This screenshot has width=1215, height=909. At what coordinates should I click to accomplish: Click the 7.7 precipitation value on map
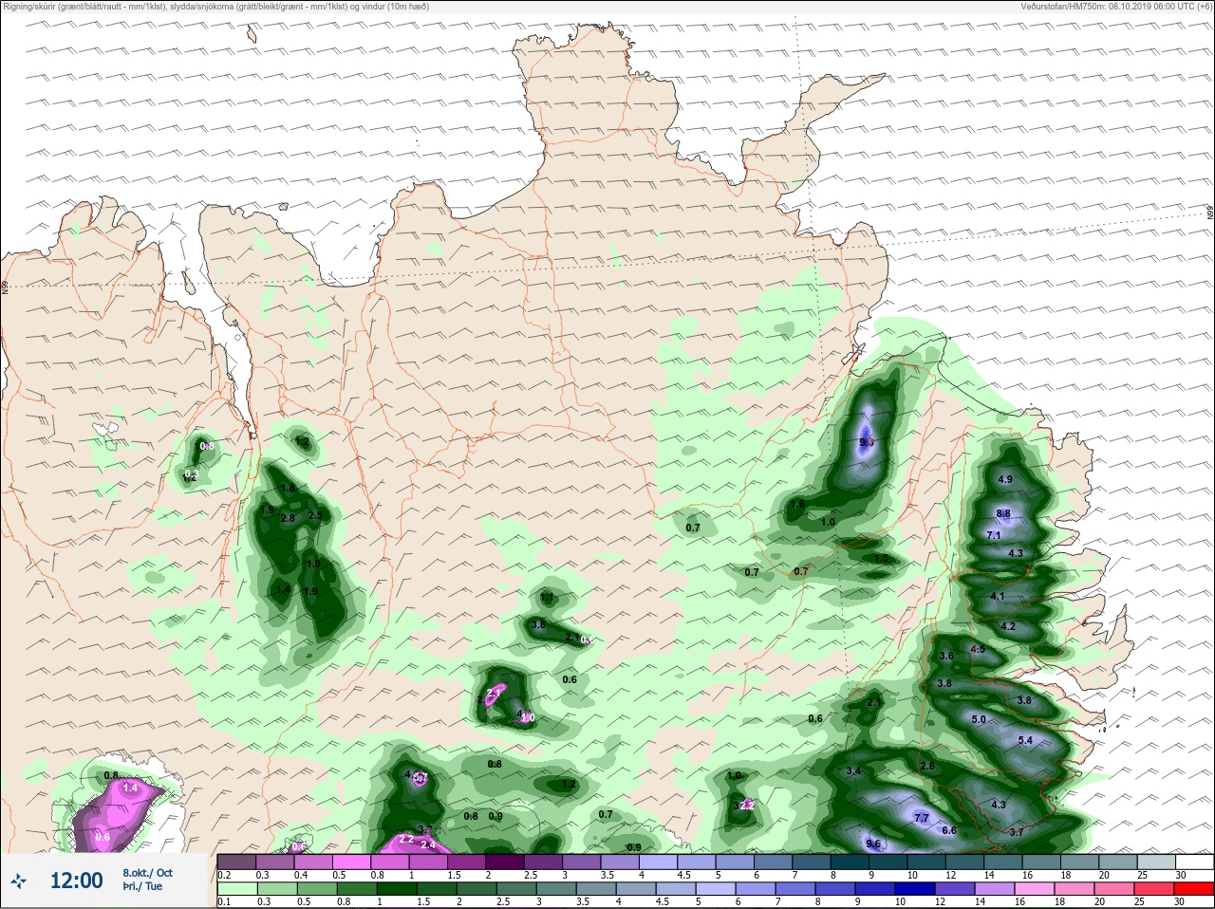(921, 818)
